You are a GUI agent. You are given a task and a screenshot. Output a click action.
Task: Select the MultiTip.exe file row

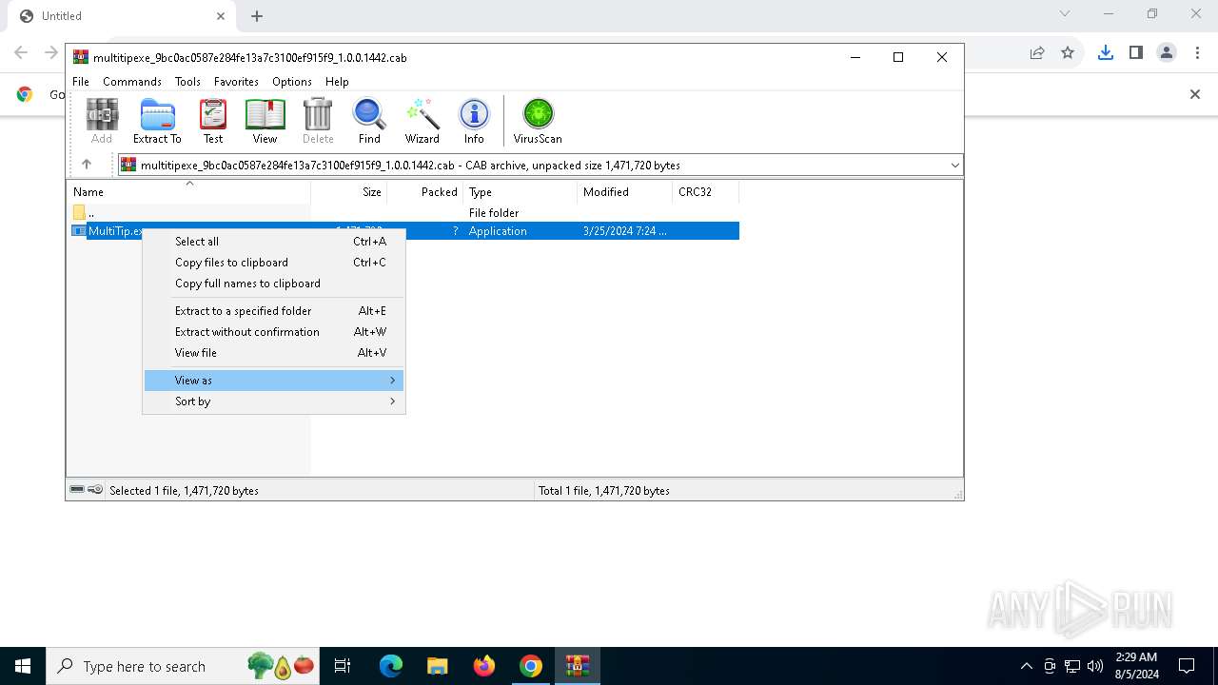(405, 231)
